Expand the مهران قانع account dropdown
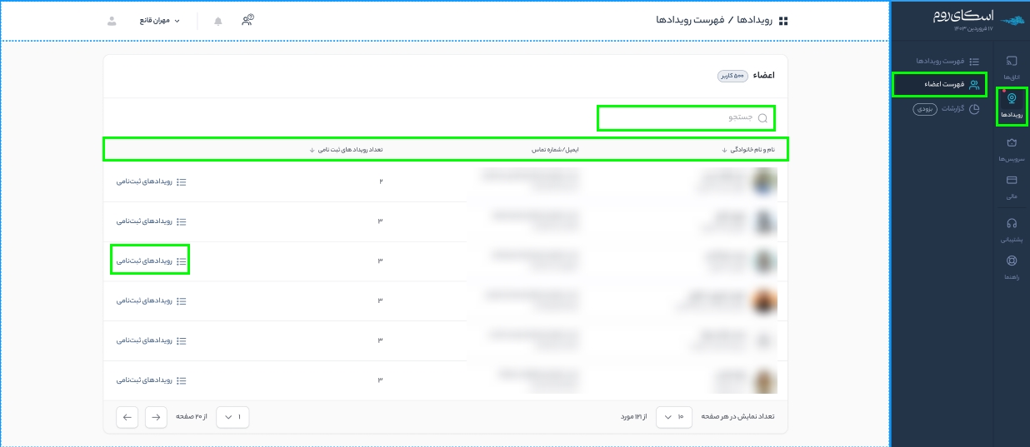The height and width of the screenshot is (447, 1030). [159, 21]
